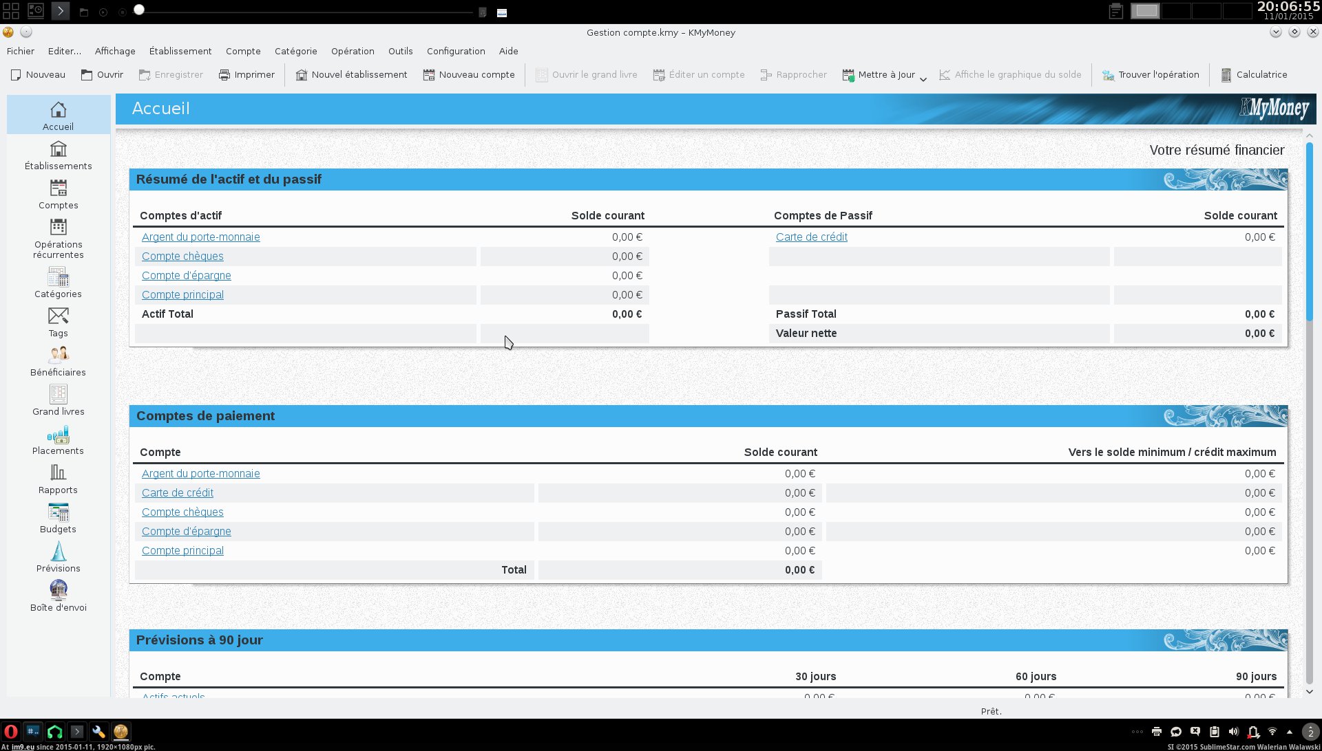The image size is (1322, 751).
Task: Open the Outils menu
Action: coord(400,51)
